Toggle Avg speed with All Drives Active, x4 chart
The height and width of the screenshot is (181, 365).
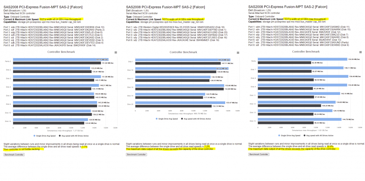(x=196, y=119)
